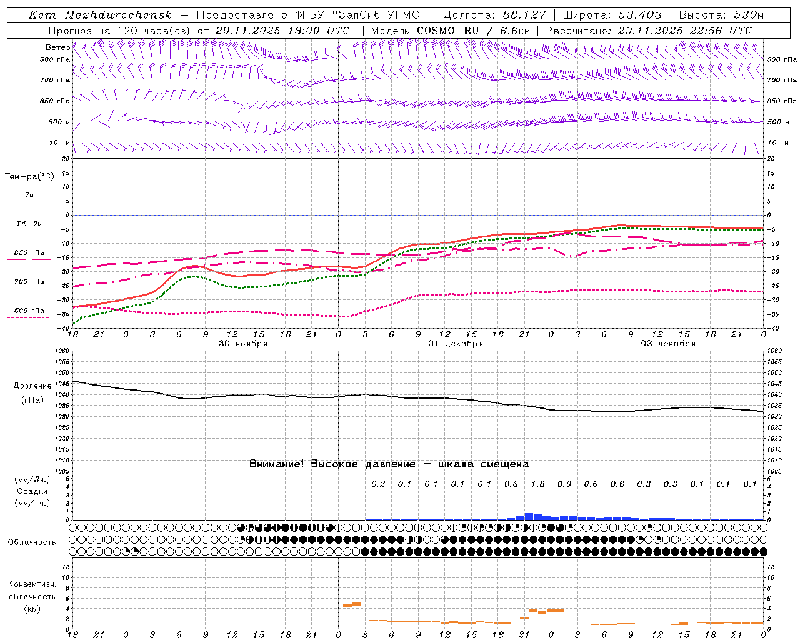The image size is (800, 640).
Task: Click the date label 01 декабря
Action: 456,344
